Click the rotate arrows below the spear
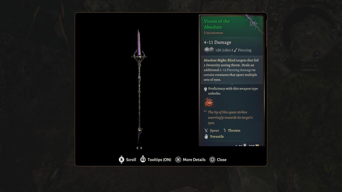Screen dimensions: 342x192 (x=139, y=148)
